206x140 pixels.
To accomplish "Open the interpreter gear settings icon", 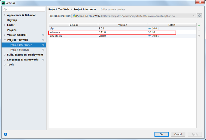I will (x=199, y=16).
